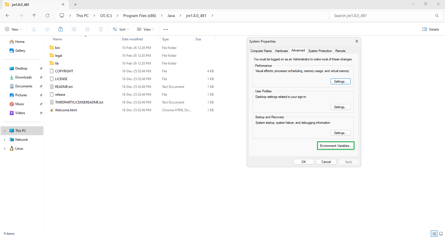Select the THIRDPARTYLICENSEREADME.txt file
This screenshot has width=445, height=237.
pos(79,102)
